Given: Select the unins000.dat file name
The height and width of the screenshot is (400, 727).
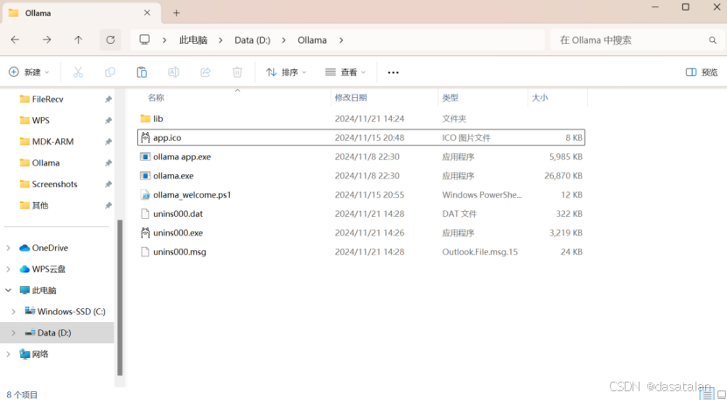Looking at the screenshot, I should pos(178,214).
